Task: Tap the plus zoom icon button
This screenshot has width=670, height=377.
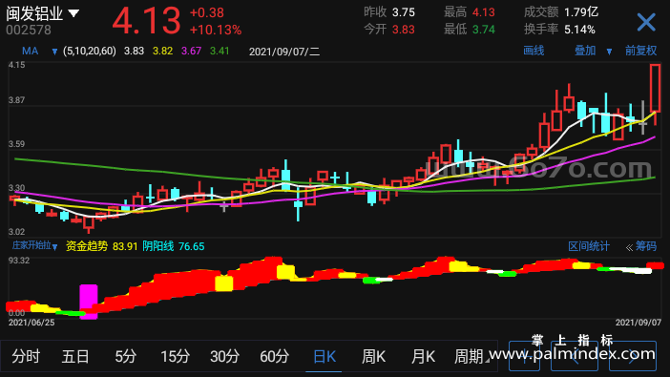Action: (x=524, y=356)
